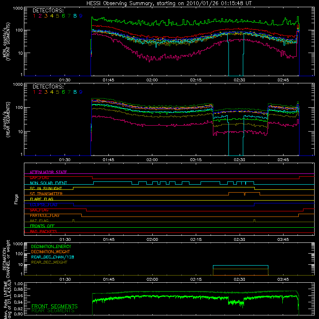This screenshot has width=319, height=319.
Task: Click the FRONTS_OFF flag label
Action: point(42,226)
